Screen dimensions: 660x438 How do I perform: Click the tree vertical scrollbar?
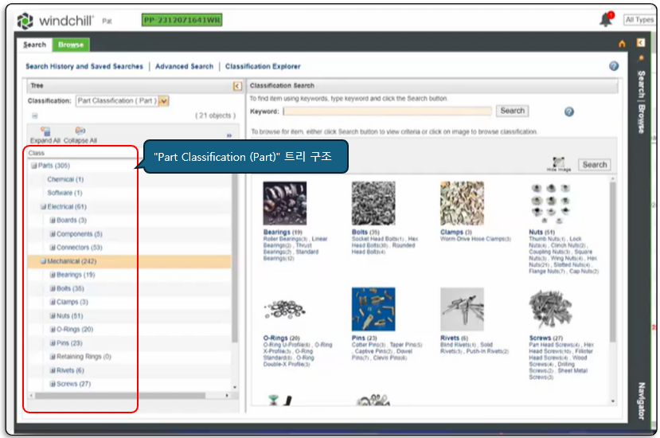[x=234, y=258]
